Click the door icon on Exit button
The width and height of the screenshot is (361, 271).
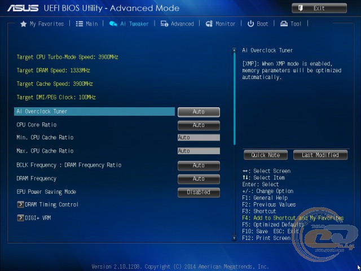(x=301, y=8)
